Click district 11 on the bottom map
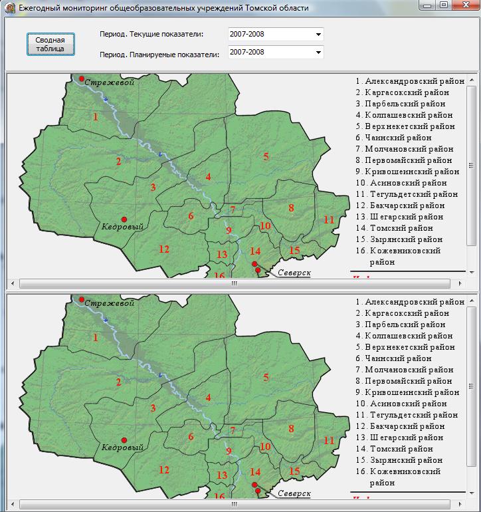The height and width of the screenshot is (512, 481). coord(329,440)
